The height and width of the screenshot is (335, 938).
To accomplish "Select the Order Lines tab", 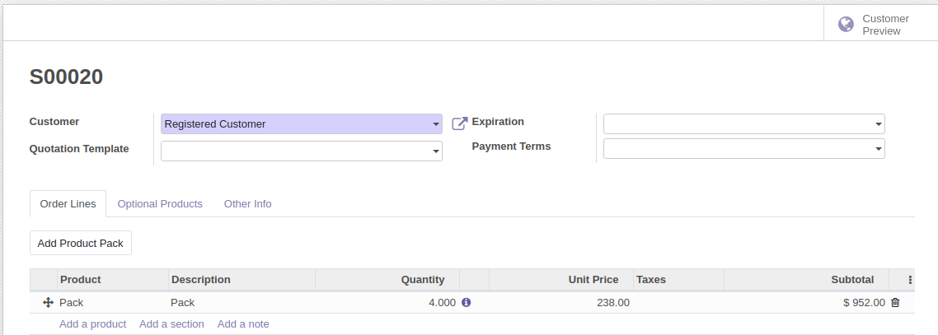I will click(68, 203).
